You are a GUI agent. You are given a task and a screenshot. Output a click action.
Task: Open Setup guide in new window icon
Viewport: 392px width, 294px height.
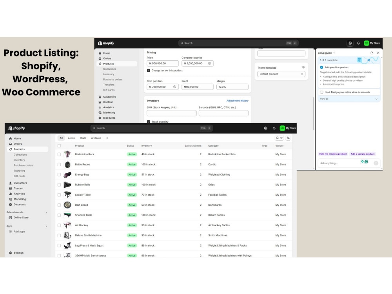tap(372, 53)
